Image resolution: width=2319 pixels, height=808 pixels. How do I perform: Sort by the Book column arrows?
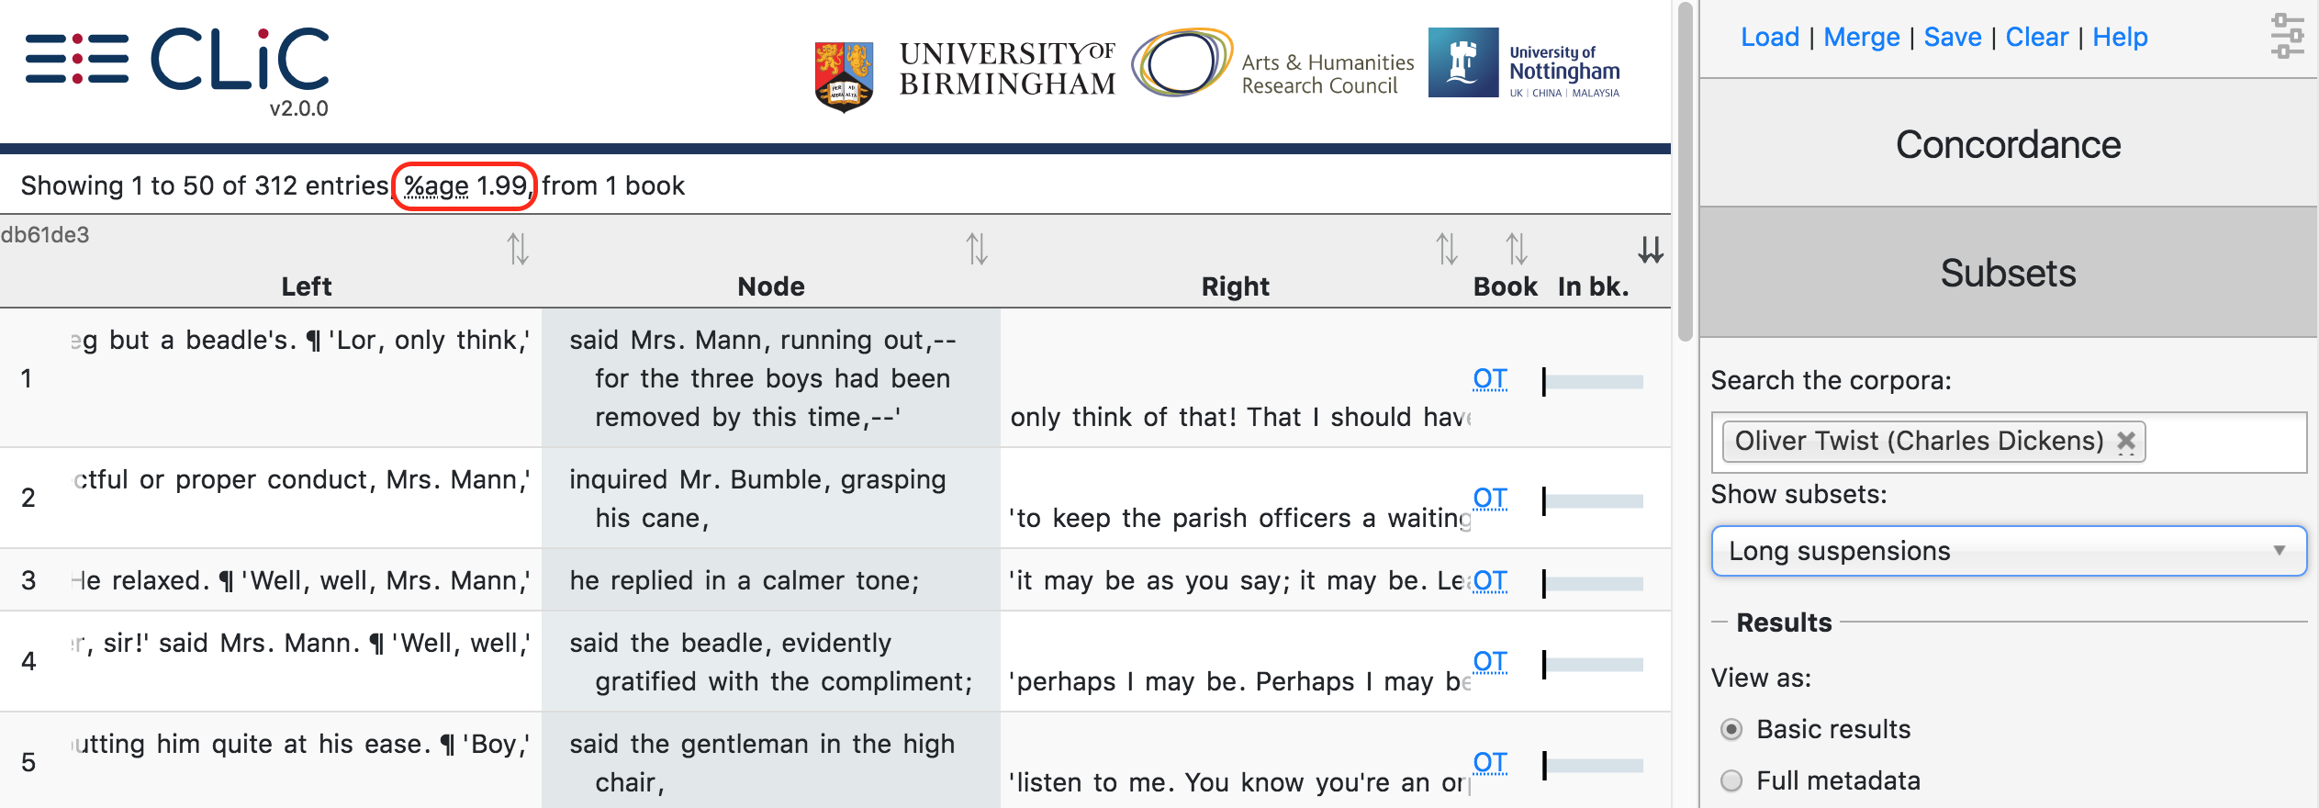(x=1517, y=249)
